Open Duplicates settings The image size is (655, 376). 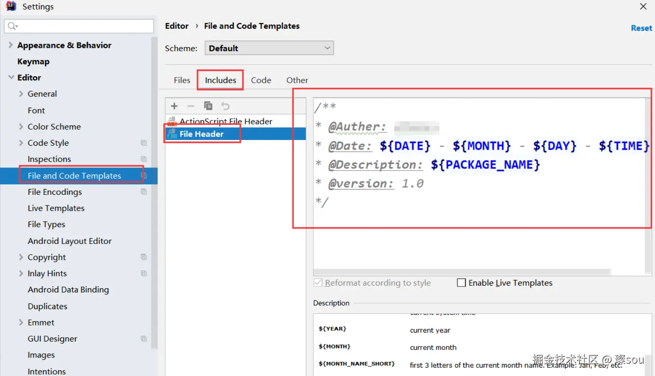47,306
